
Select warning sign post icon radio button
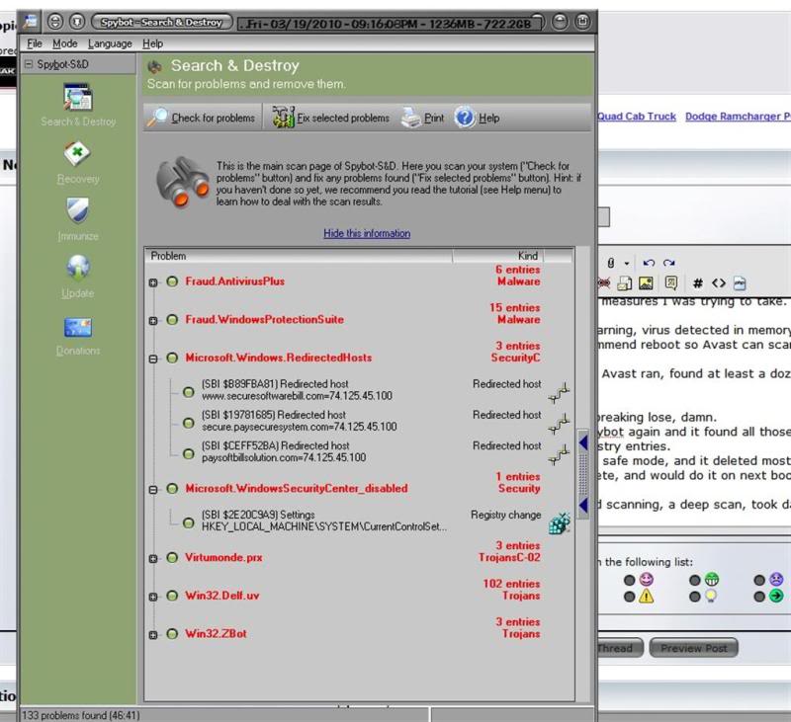point(629,597)
